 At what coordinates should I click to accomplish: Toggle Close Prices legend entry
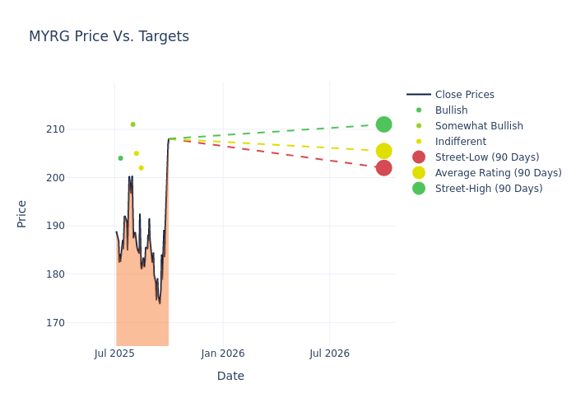point(464,95)
